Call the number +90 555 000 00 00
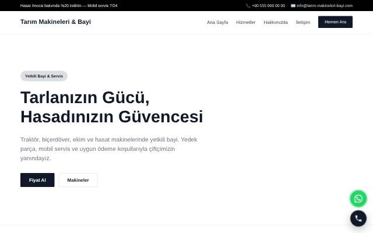 coord(268,6)
